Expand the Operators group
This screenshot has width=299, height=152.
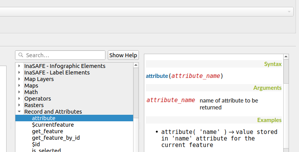tap(19, 98)
